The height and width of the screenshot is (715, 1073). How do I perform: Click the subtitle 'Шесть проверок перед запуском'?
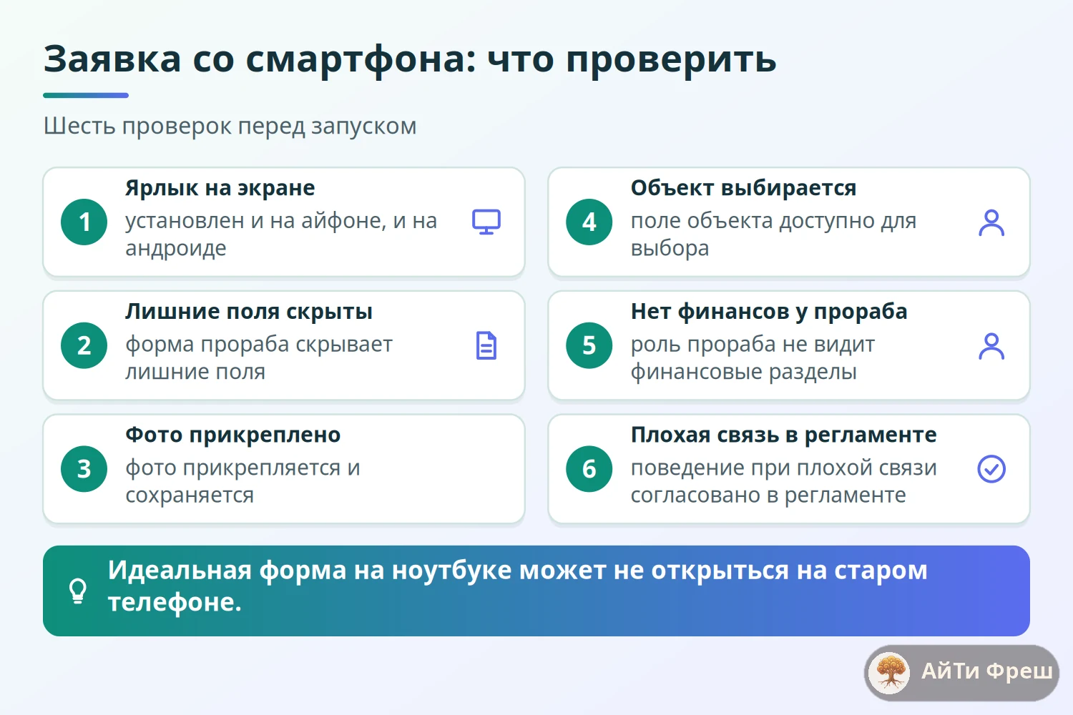click(230, 126)
